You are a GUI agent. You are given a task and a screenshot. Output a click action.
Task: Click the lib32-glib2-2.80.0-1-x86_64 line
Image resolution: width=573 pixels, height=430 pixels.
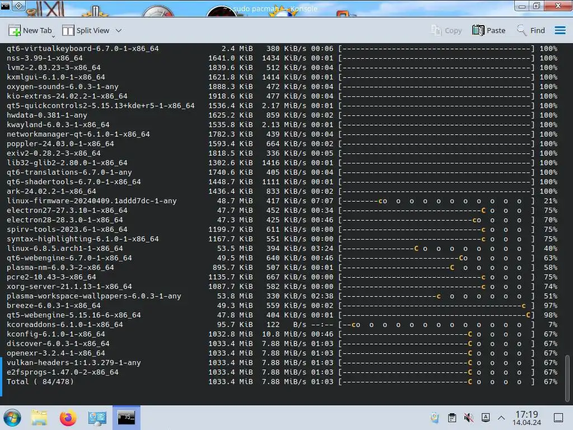point(282,163)
